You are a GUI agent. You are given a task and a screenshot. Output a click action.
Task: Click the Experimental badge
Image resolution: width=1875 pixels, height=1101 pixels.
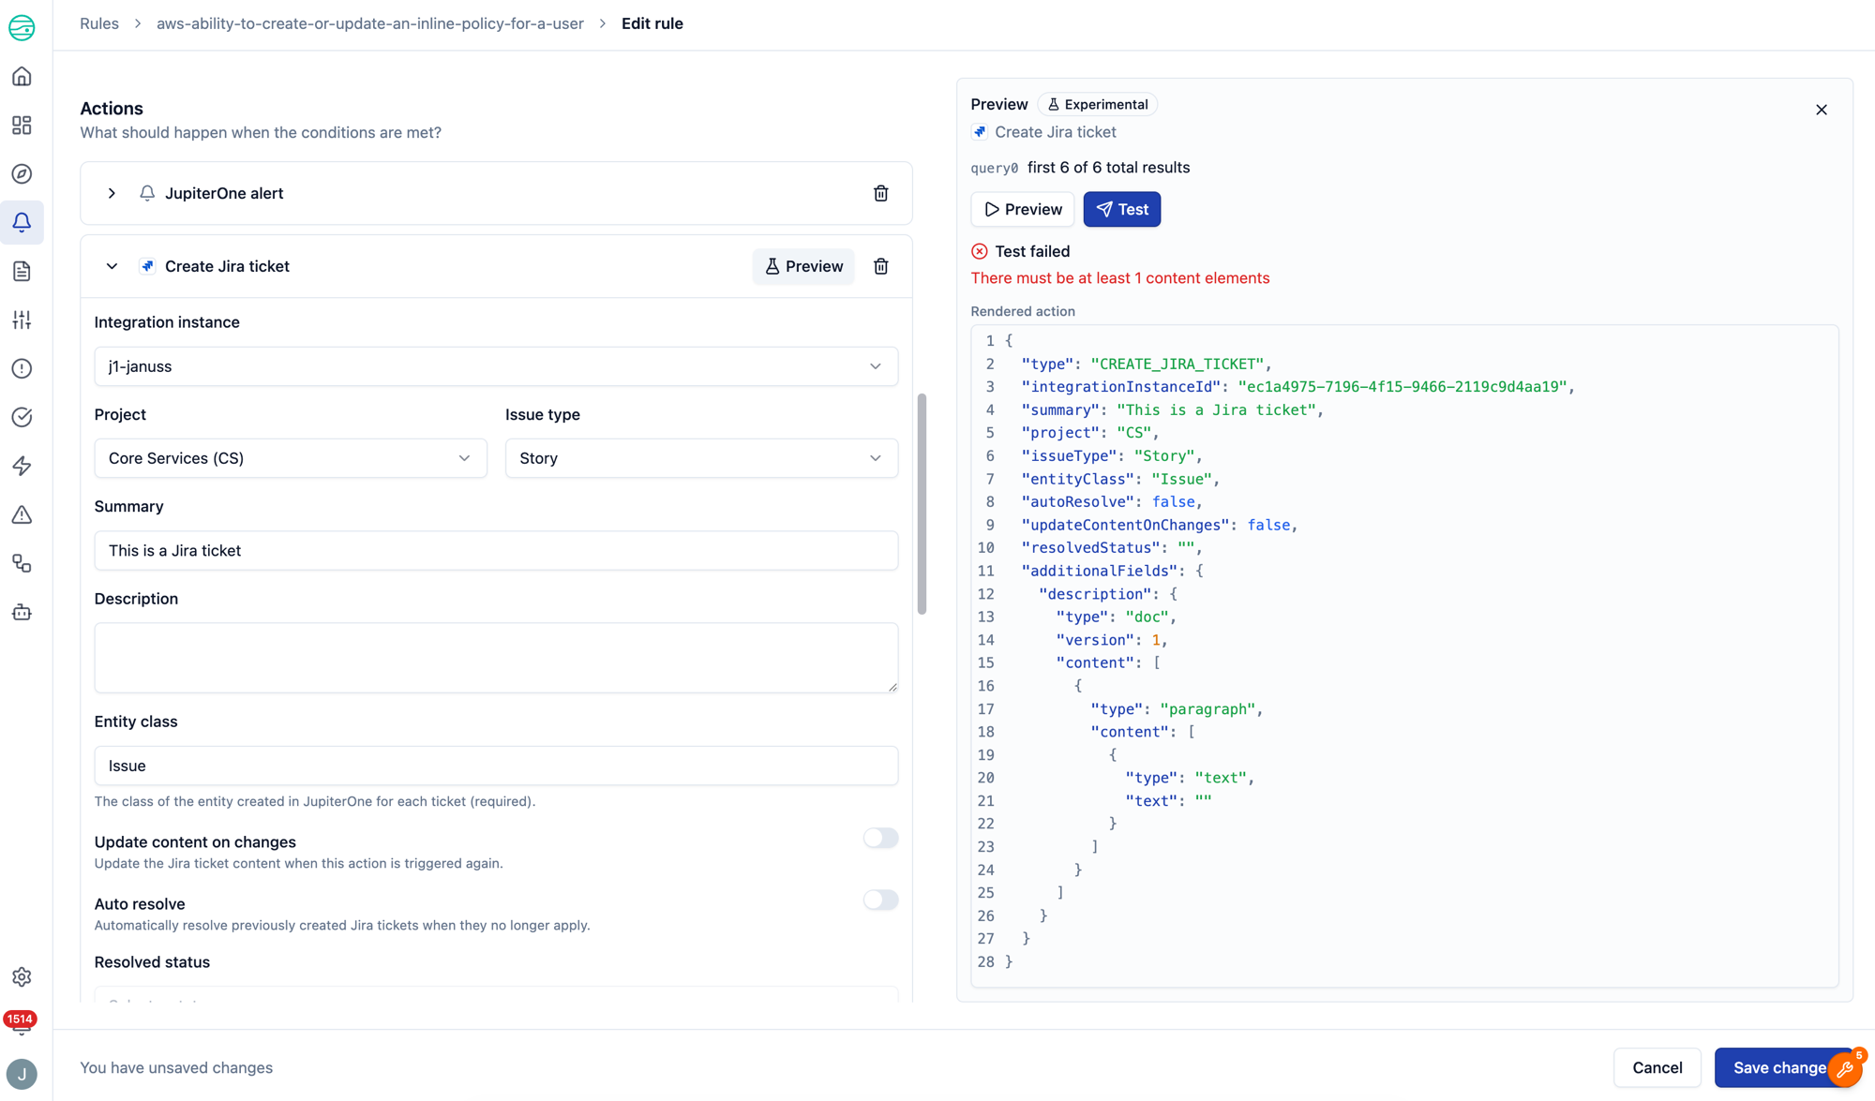[x=1098, y=104]
